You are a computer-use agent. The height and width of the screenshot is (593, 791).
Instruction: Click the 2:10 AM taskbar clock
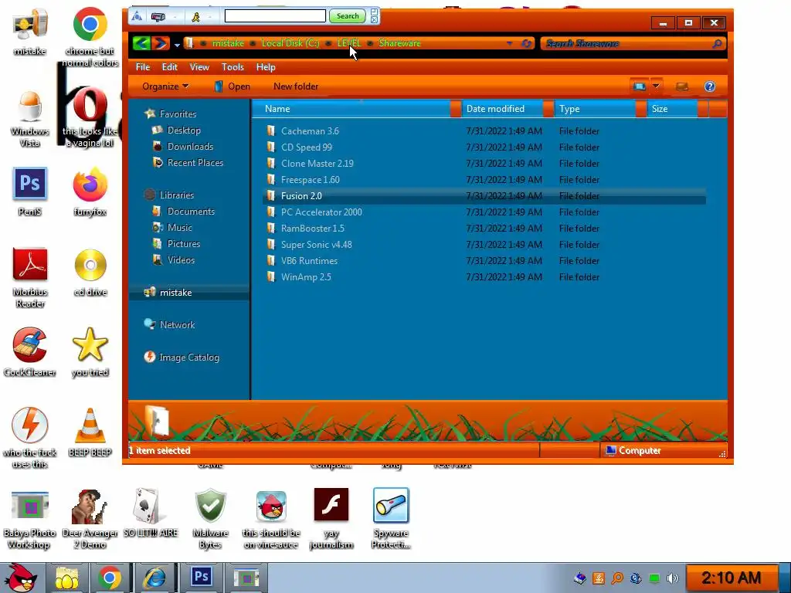click(x=731, y=578)
